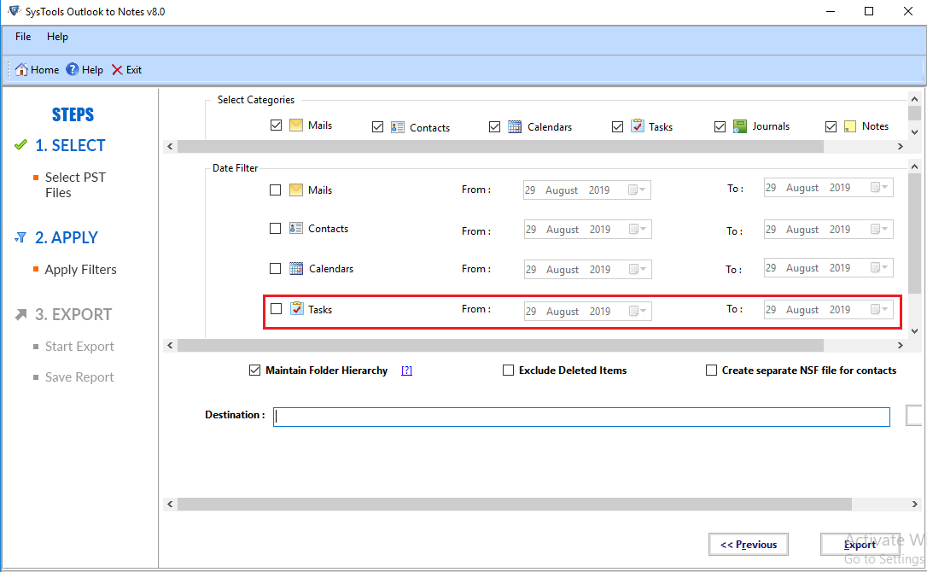Open Help from the toolbar question-mark icon
Image resolution: width=927 pixels, height=572 pixels.
tap(72, 69)
